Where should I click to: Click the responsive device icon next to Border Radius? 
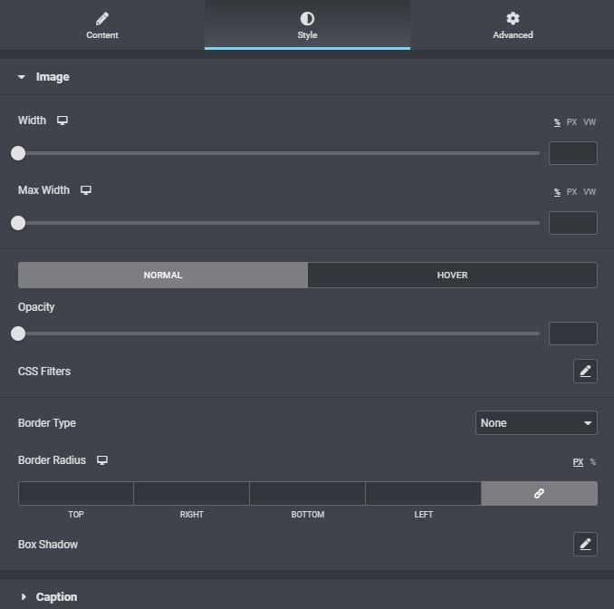[102, 460]
